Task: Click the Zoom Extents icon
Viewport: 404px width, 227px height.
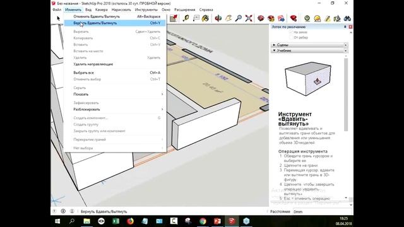Action: pyautogui.click(x=249, y=18)
